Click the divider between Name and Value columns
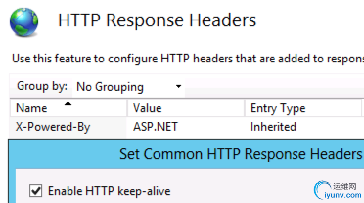364x203 pixels. point(127,108)
